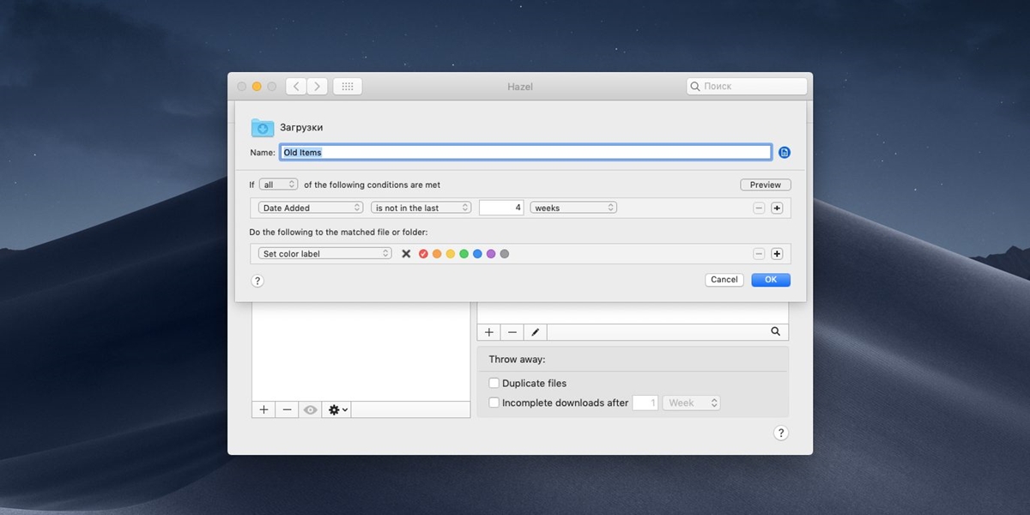Click the Name text field with Old Items
This screenshot has height=515, width=1030.
[525, 153]
